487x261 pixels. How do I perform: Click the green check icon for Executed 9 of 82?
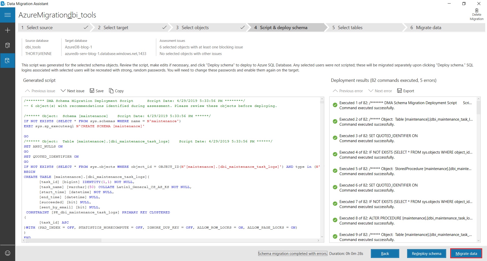pos(335,237)
